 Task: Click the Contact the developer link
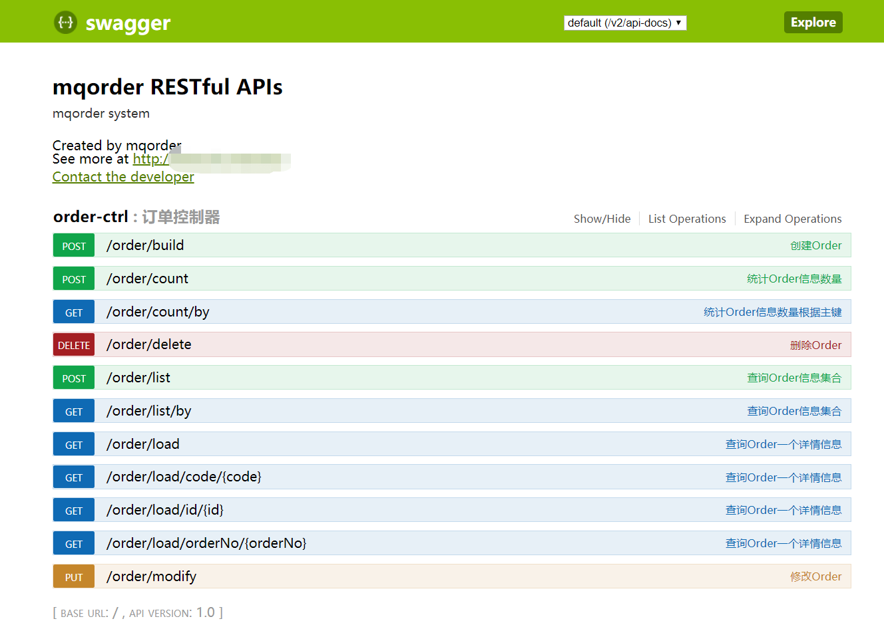[x=123, y=177]
